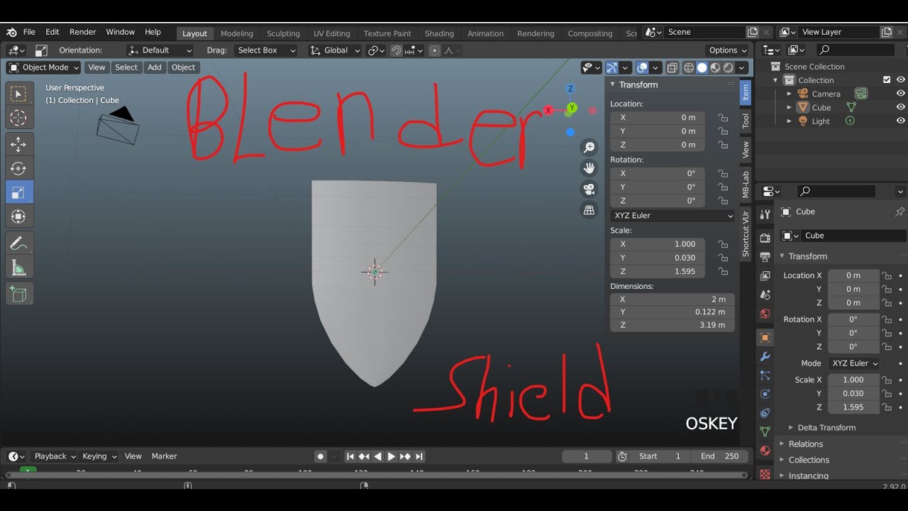The height and width of the screenshot is (511, 908).
Task: Click the Add menu in viewport header
Action: coord(155,67)
